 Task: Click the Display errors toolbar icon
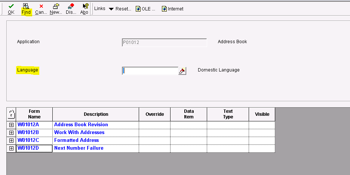[x=71, y=6]
